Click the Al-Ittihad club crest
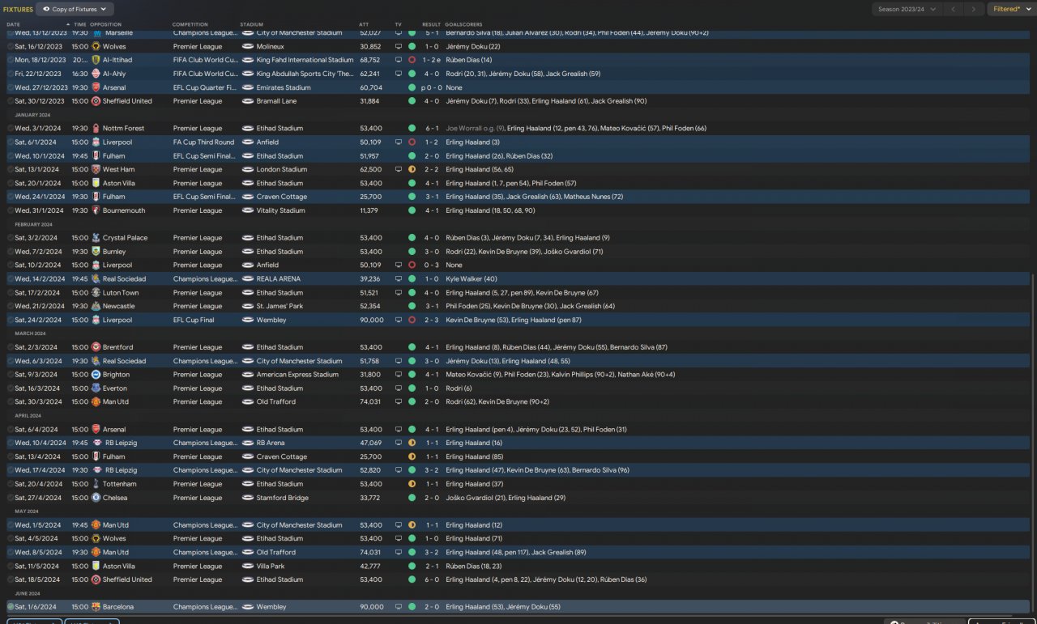 96,60
